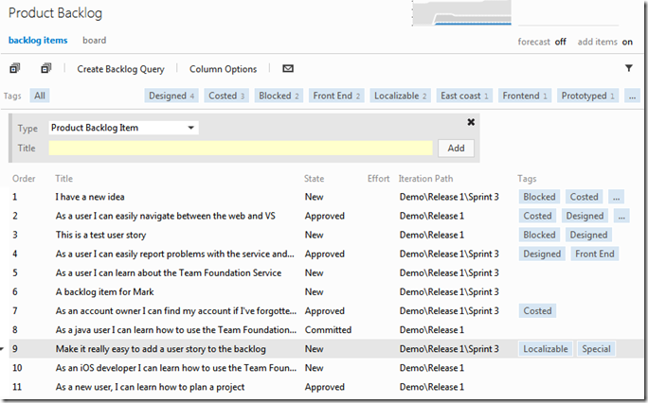
Task: Expand row 9 tree arrow
Action: pyautogui.click(x=2, y=349)
